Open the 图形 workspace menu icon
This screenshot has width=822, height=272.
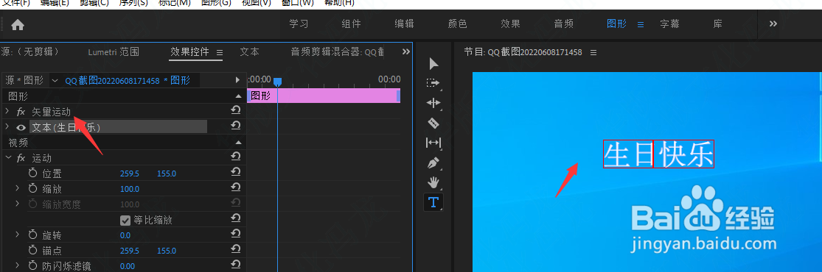click(x=640, y=24)
